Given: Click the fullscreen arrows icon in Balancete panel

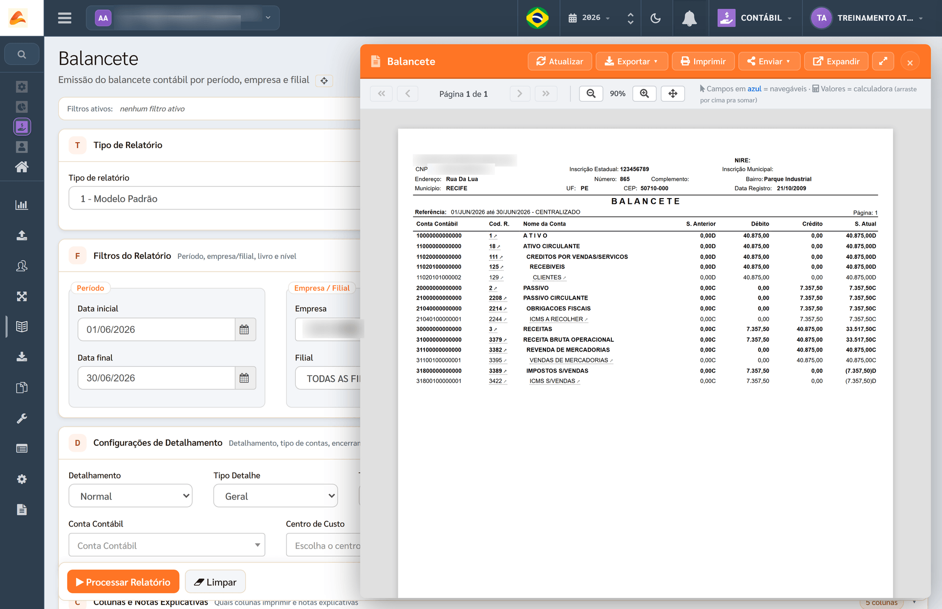Looking at the screenshot, I should coord(883,61).
